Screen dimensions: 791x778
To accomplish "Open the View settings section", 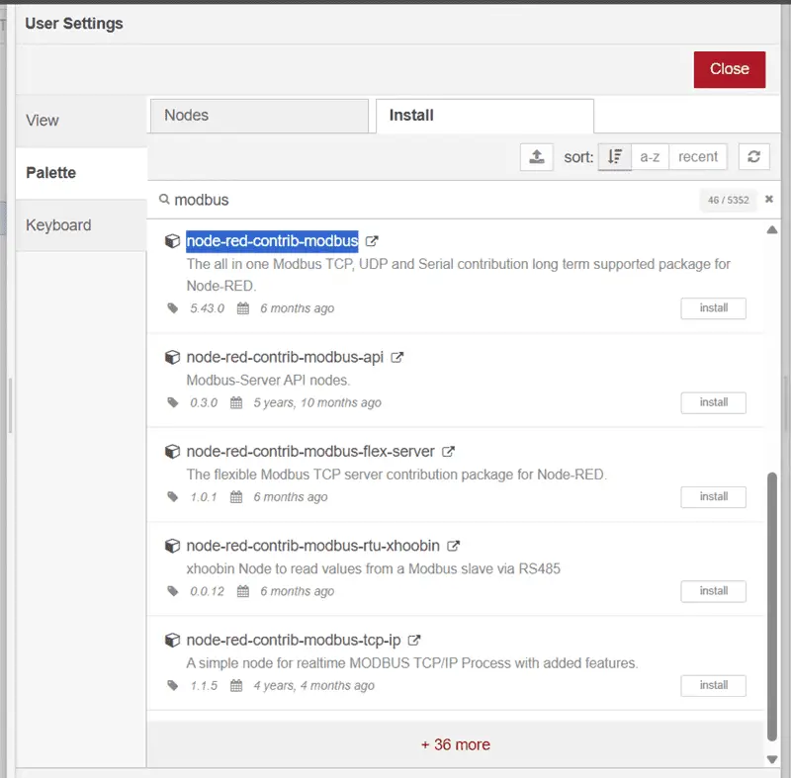I will (x=81, y=121).
